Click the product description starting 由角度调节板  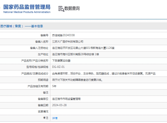[x=104, y=73]
